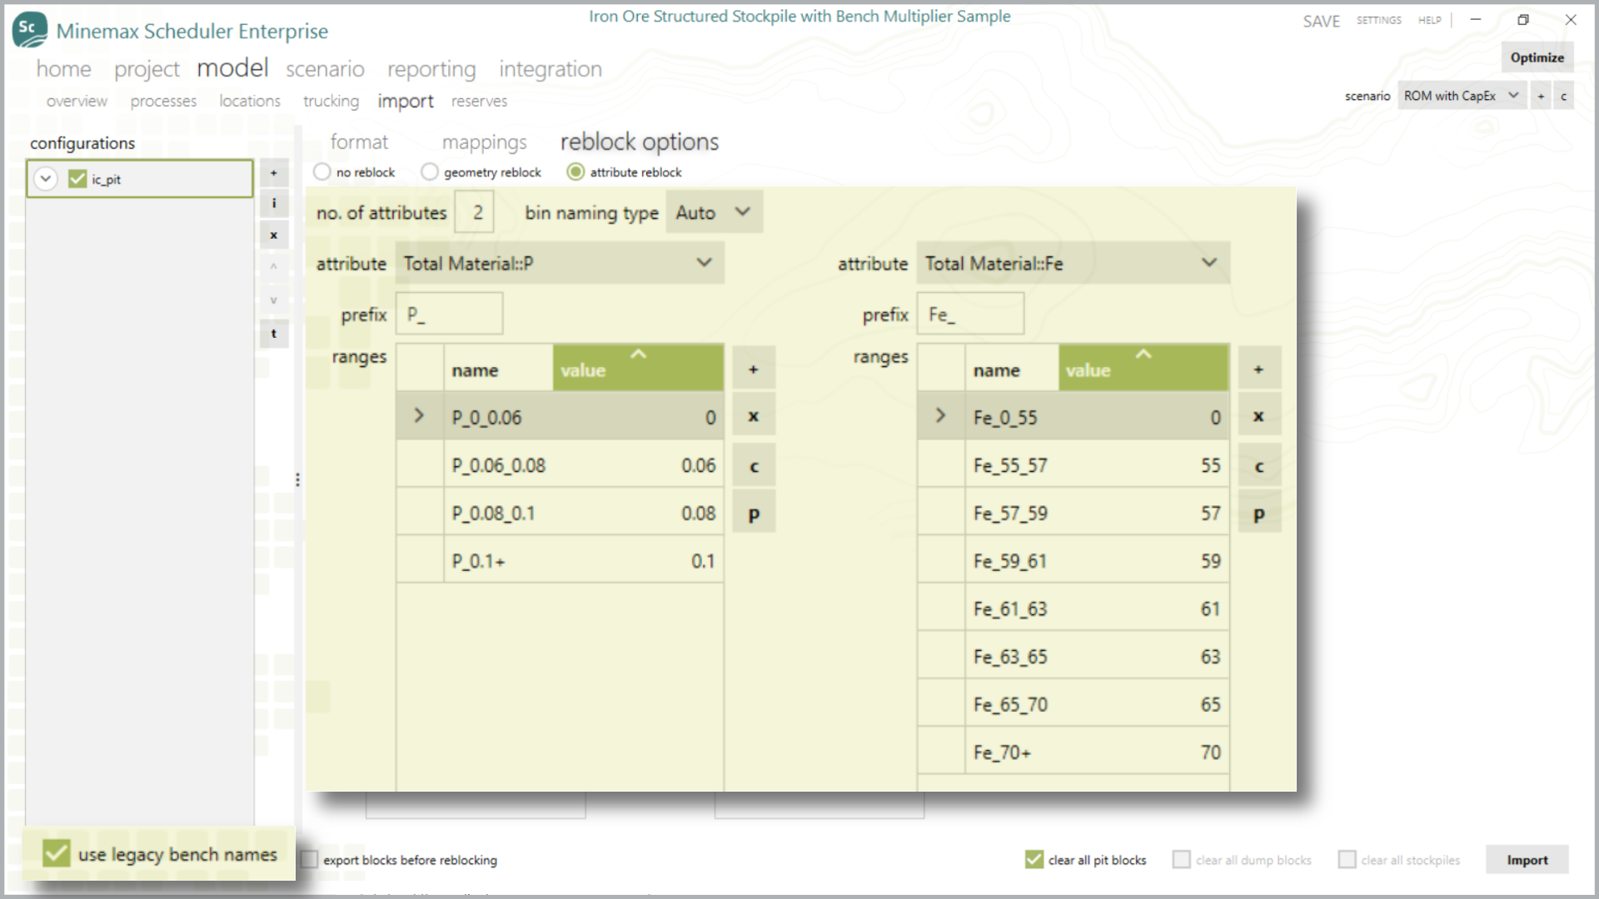Minimize the application window
The height and width of the screenshot is (899, 1599).
1476,20
